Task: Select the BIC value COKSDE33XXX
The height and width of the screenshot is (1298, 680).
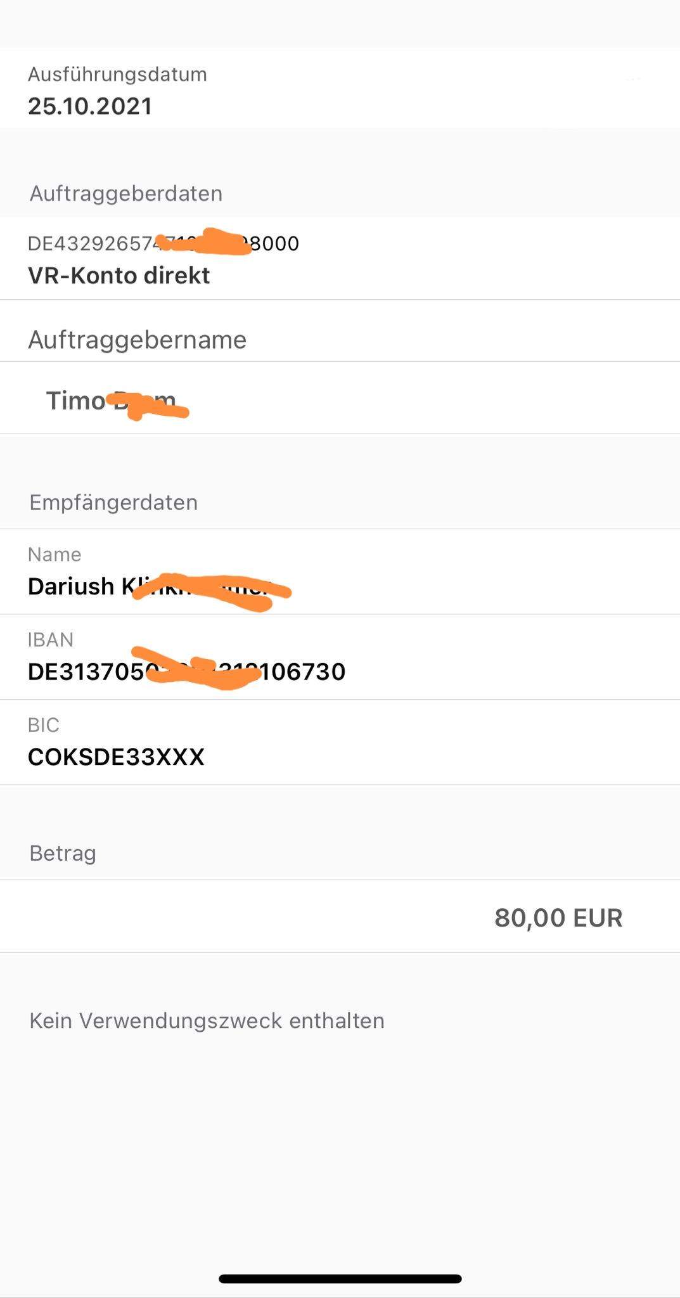Action: pyautogui.click(x=116, y=757)
